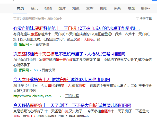Switch to the 视频 tab

48,8
